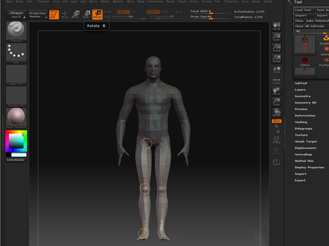Image resolution: width=329 pixels, height=246 pixels.
Task: Click the AAHalf icon on right shelf
Action: (276, 59)
